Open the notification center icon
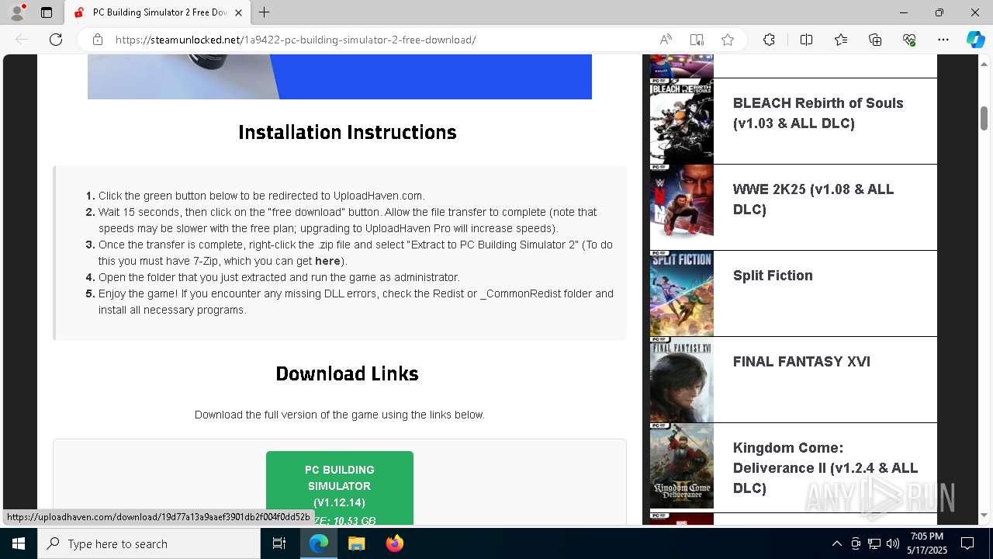Viewport: 993px width, 559px height. [967, 543]
